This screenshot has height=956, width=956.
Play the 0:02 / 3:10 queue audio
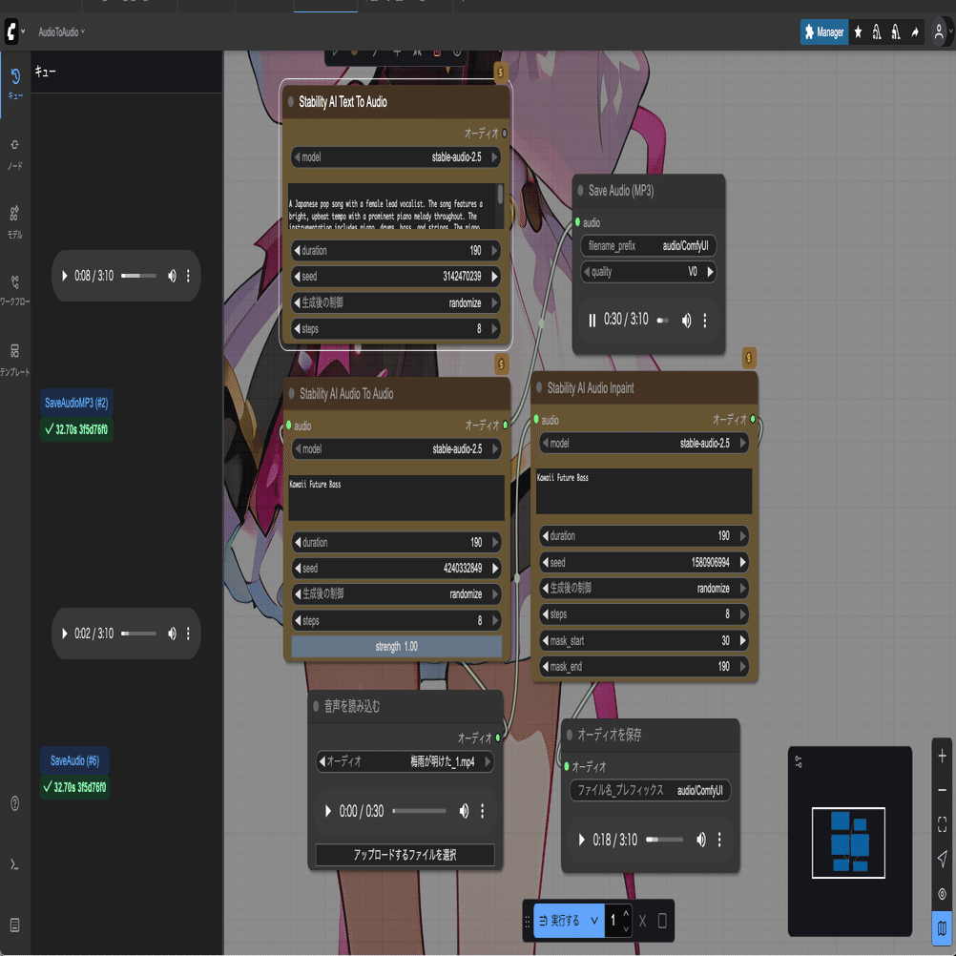(65, 634)
